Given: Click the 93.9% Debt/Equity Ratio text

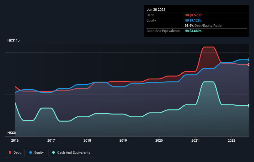Looking at the screenshot, I should pos(203,26).
